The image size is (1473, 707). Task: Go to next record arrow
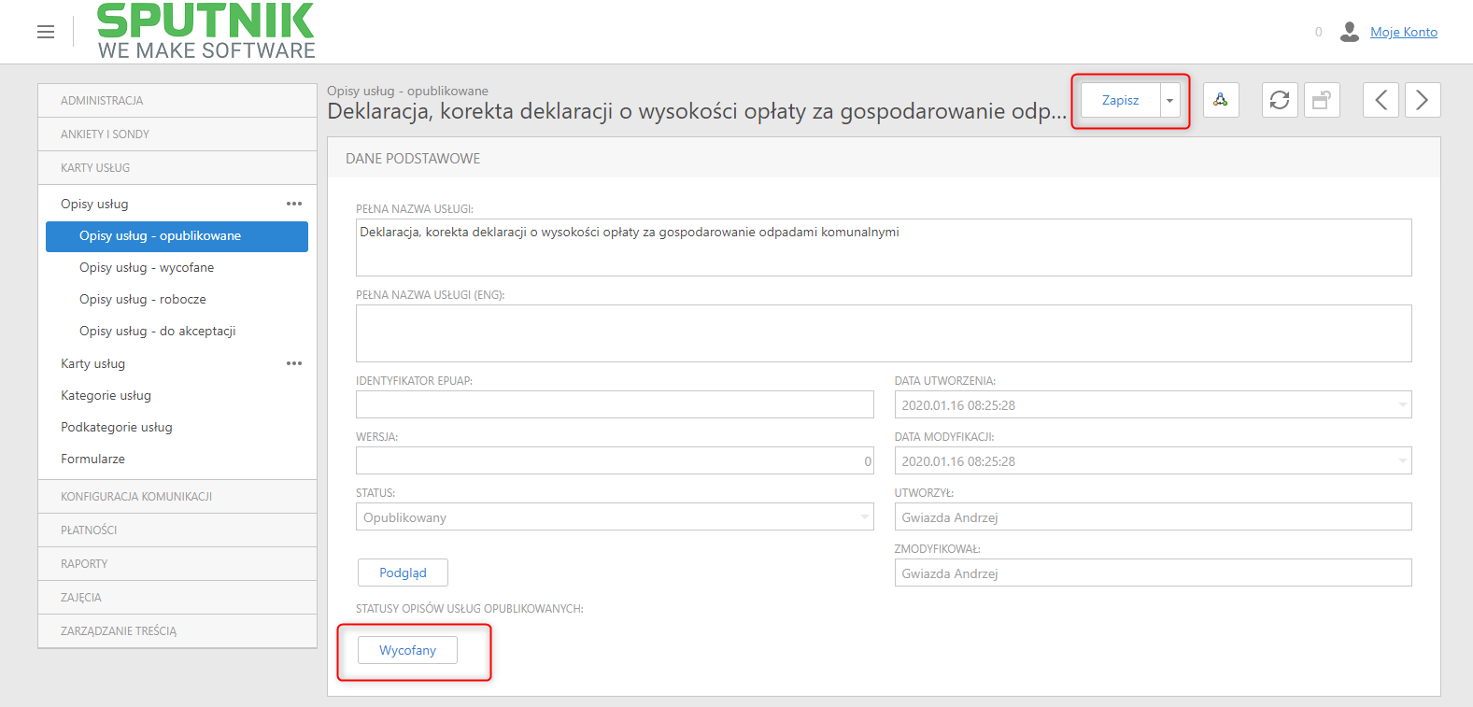[1423, 100]
